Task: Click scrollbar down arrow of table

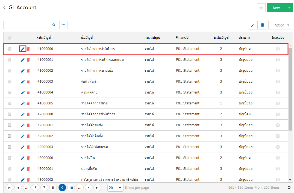Action: pos(290,180)
